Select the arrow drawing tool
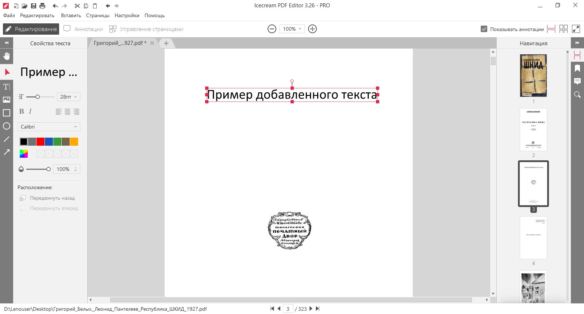Viewport: 584px width, 314px height. coord(7,152)
